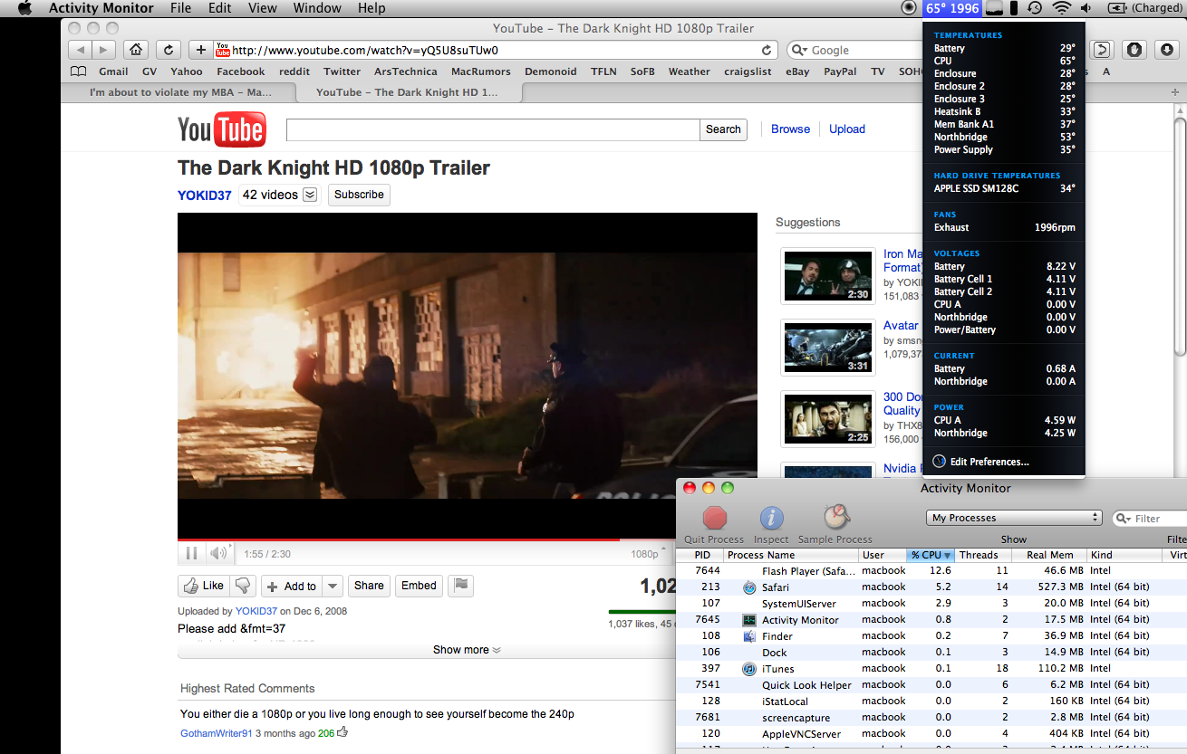Open the Upload link
The height and width of the screenshot is (754, 1187).
[x=847, y=129]
